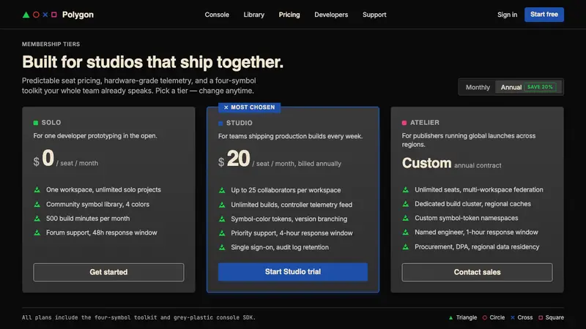Click 'Single sign-on, audit log retention' text
Viewport: 586px width, 329px height.
tap(280, 247)
